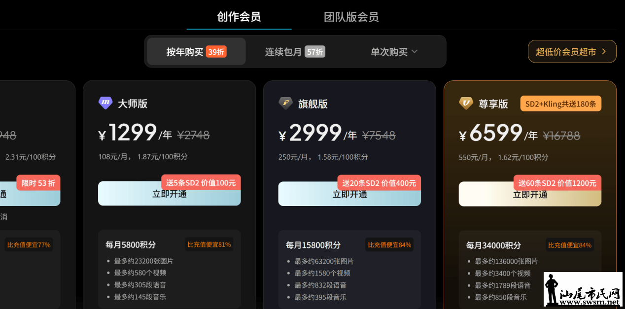Click the purple 大师版 diamond icon
Screen dimensions: 625x309
tap(105, 103)
